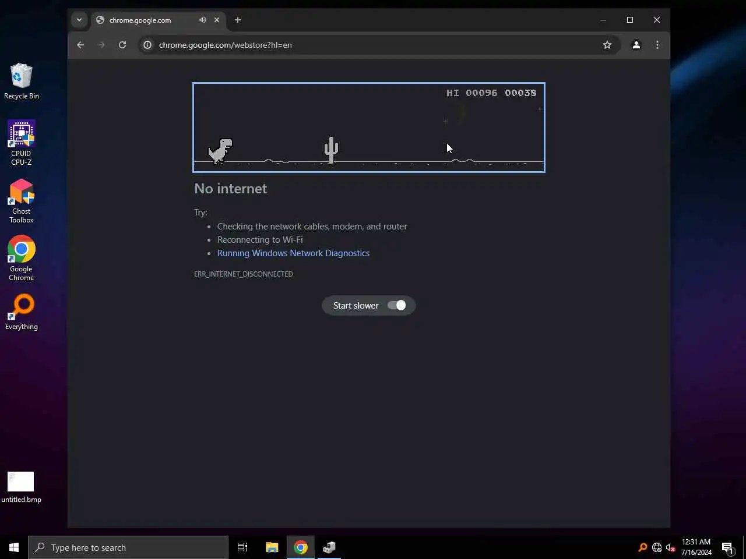Maximize the Chrome window
Viewport: 746px width, 559px height.
pos(630,20)
